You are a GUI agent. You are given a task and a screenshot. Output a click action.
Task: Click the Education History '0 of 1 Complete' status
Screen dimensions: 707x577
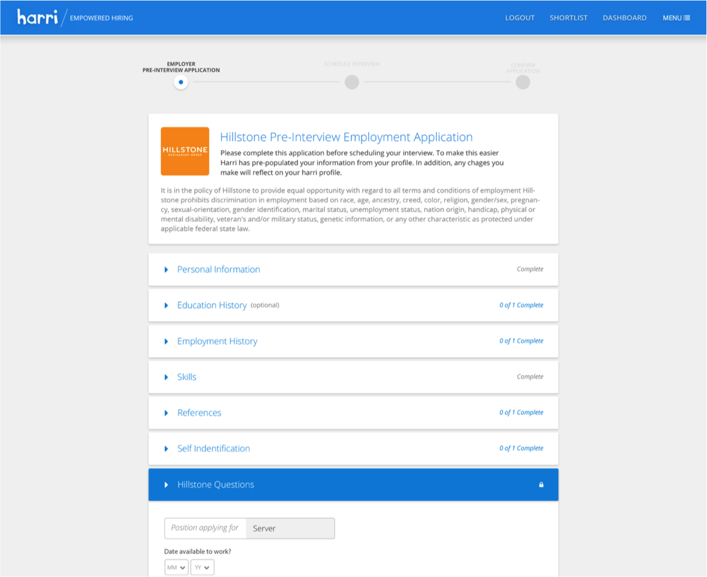pyautogui.click(x=522, y=305)
